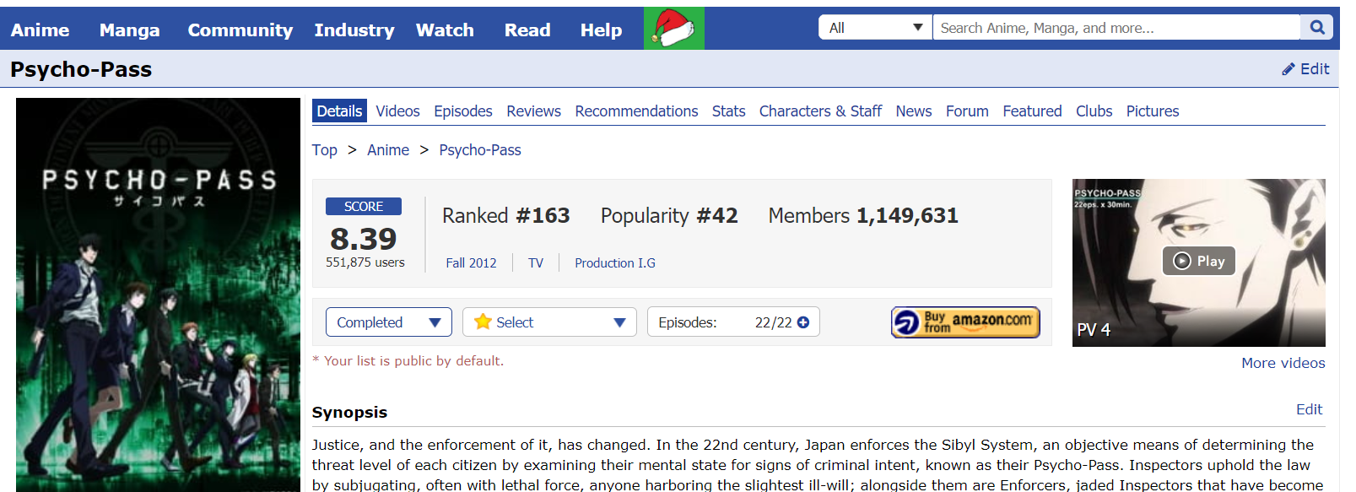Click the Psycho-Pass cover poster image
1356x492 pixels.
point(158,295)
